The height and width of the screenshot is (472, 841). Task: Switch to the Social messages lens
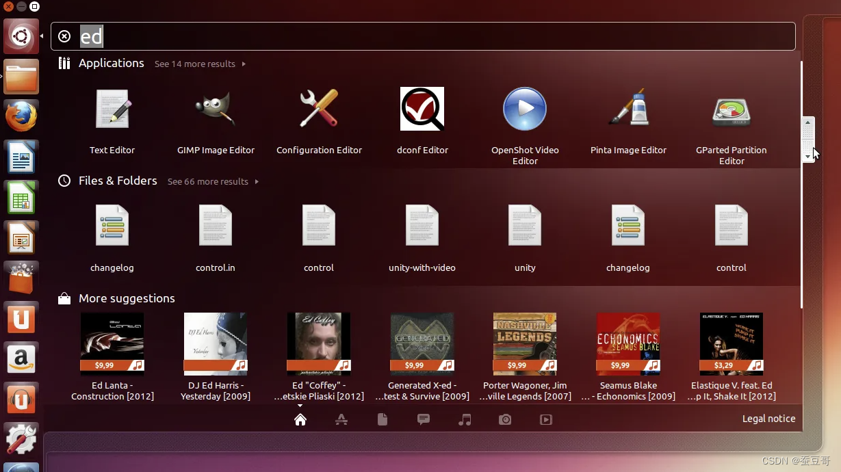click(424, 419)
